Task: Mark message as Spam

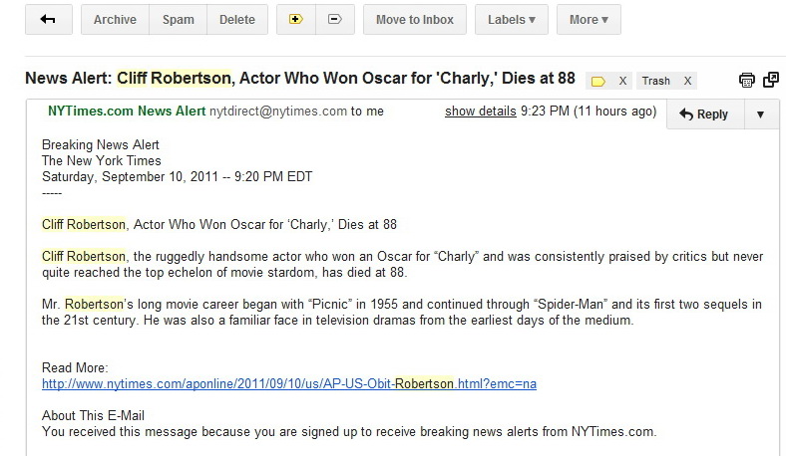Action: [x=179, y=19]
